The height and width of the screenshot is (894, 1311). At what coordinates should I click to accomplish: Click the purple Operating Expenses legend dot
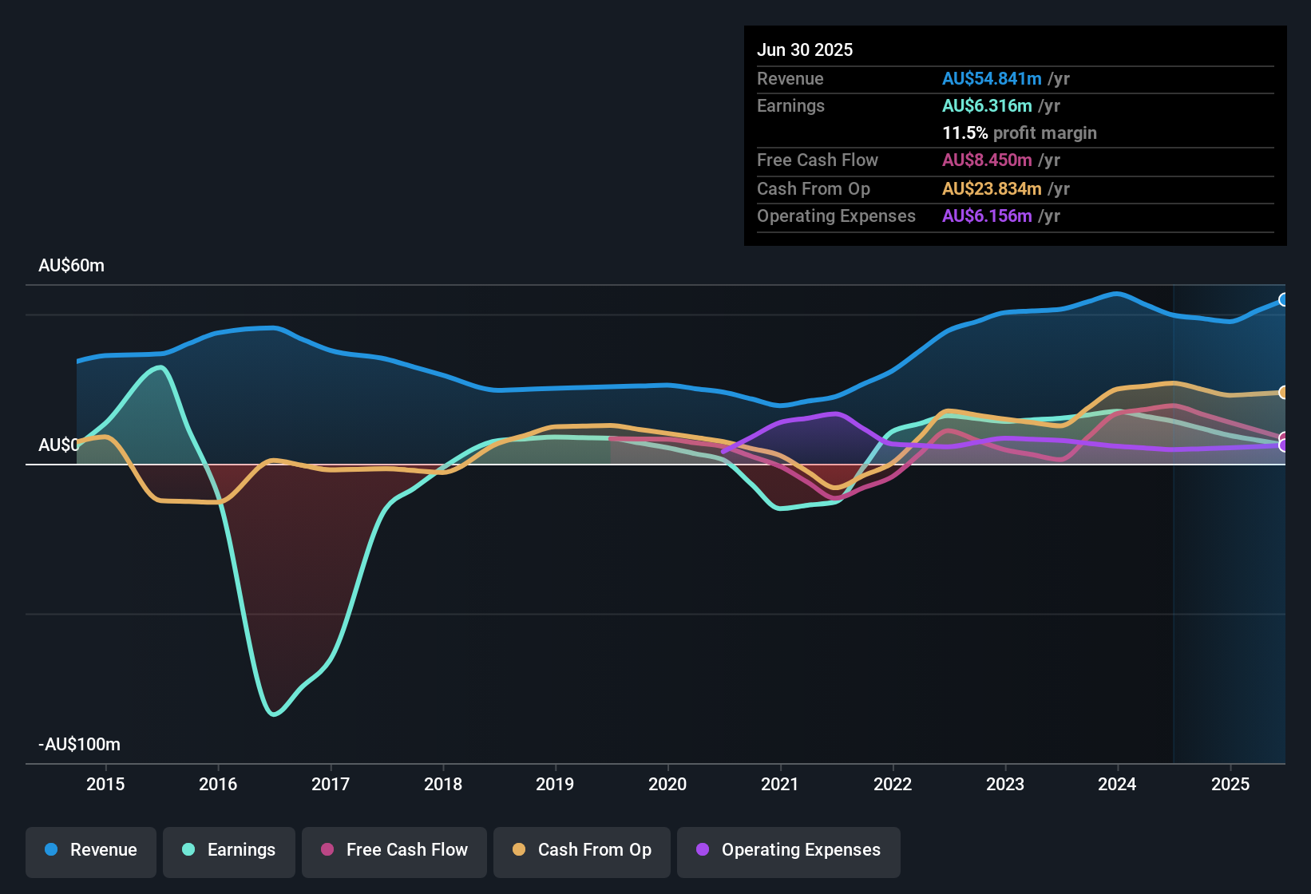(703, 849)
